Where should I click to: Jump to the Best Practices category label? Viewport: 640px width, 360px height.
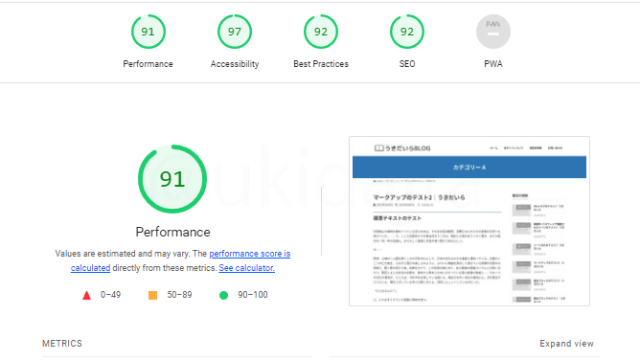click(x=321, y=64)
